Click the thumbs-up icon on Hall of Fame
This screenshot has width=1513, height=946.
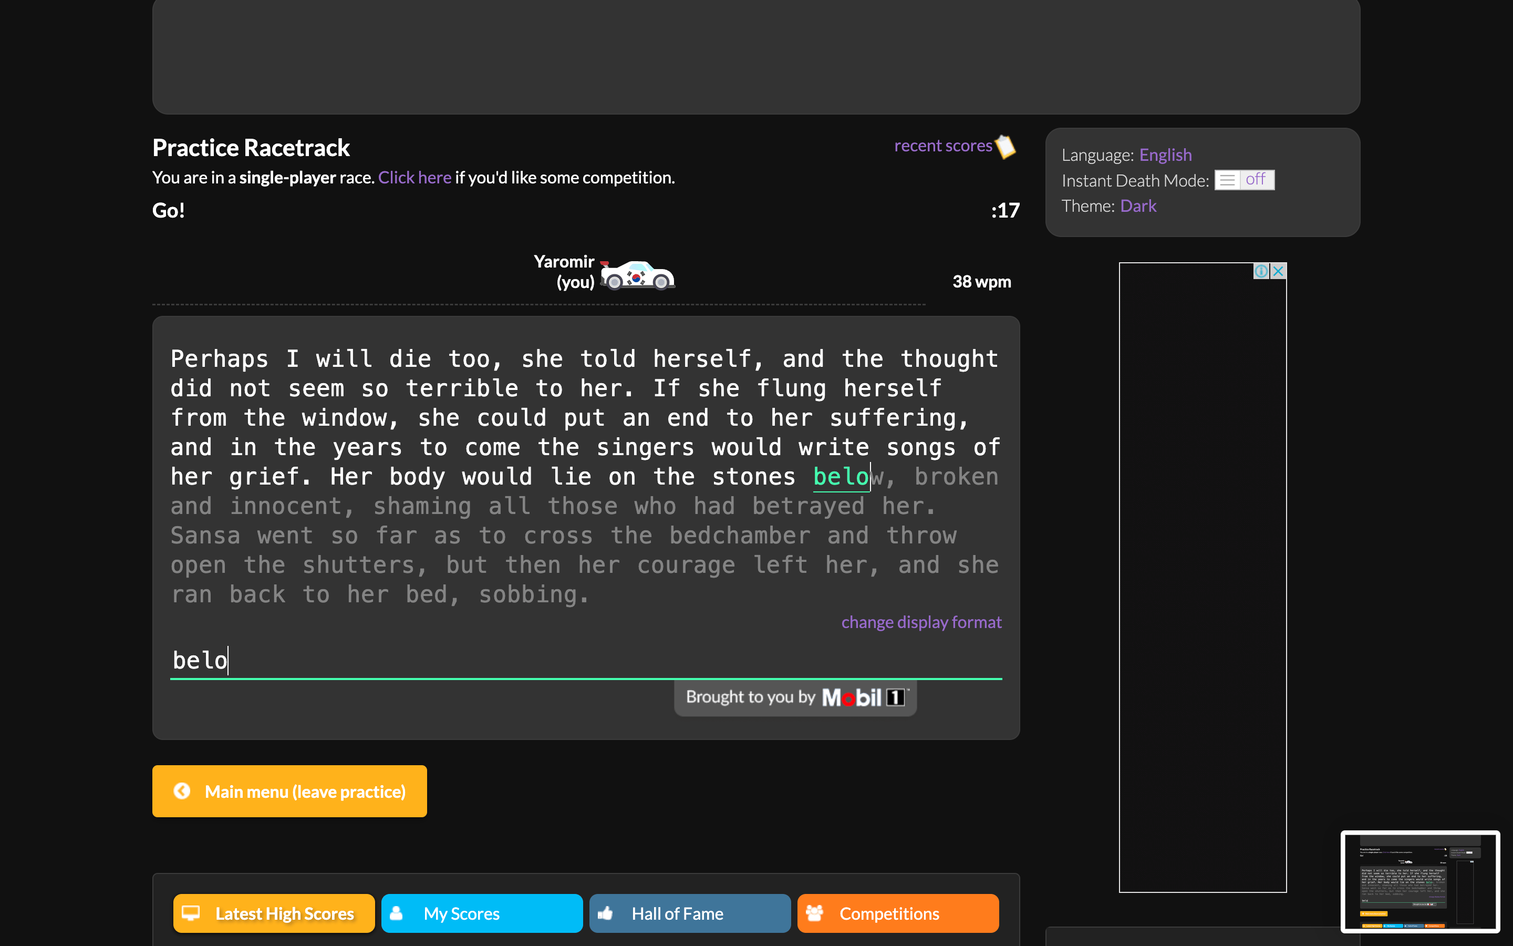606,913
